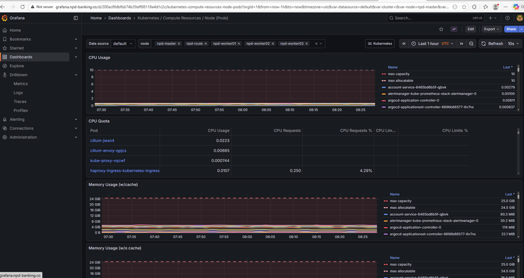
Task: Click the Edit dashboard button
Action: tap(471, 29)
